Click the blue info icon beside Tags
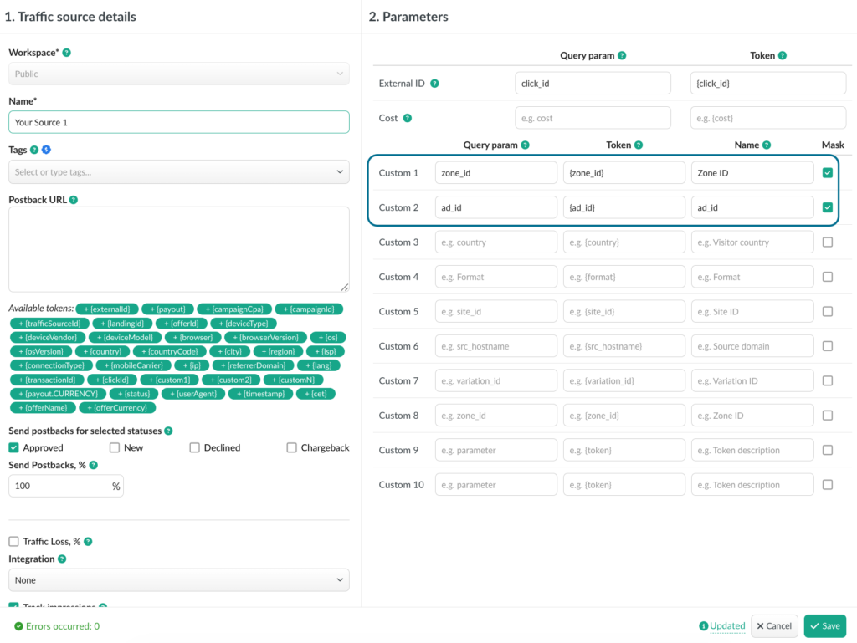 tap(47, 150)
